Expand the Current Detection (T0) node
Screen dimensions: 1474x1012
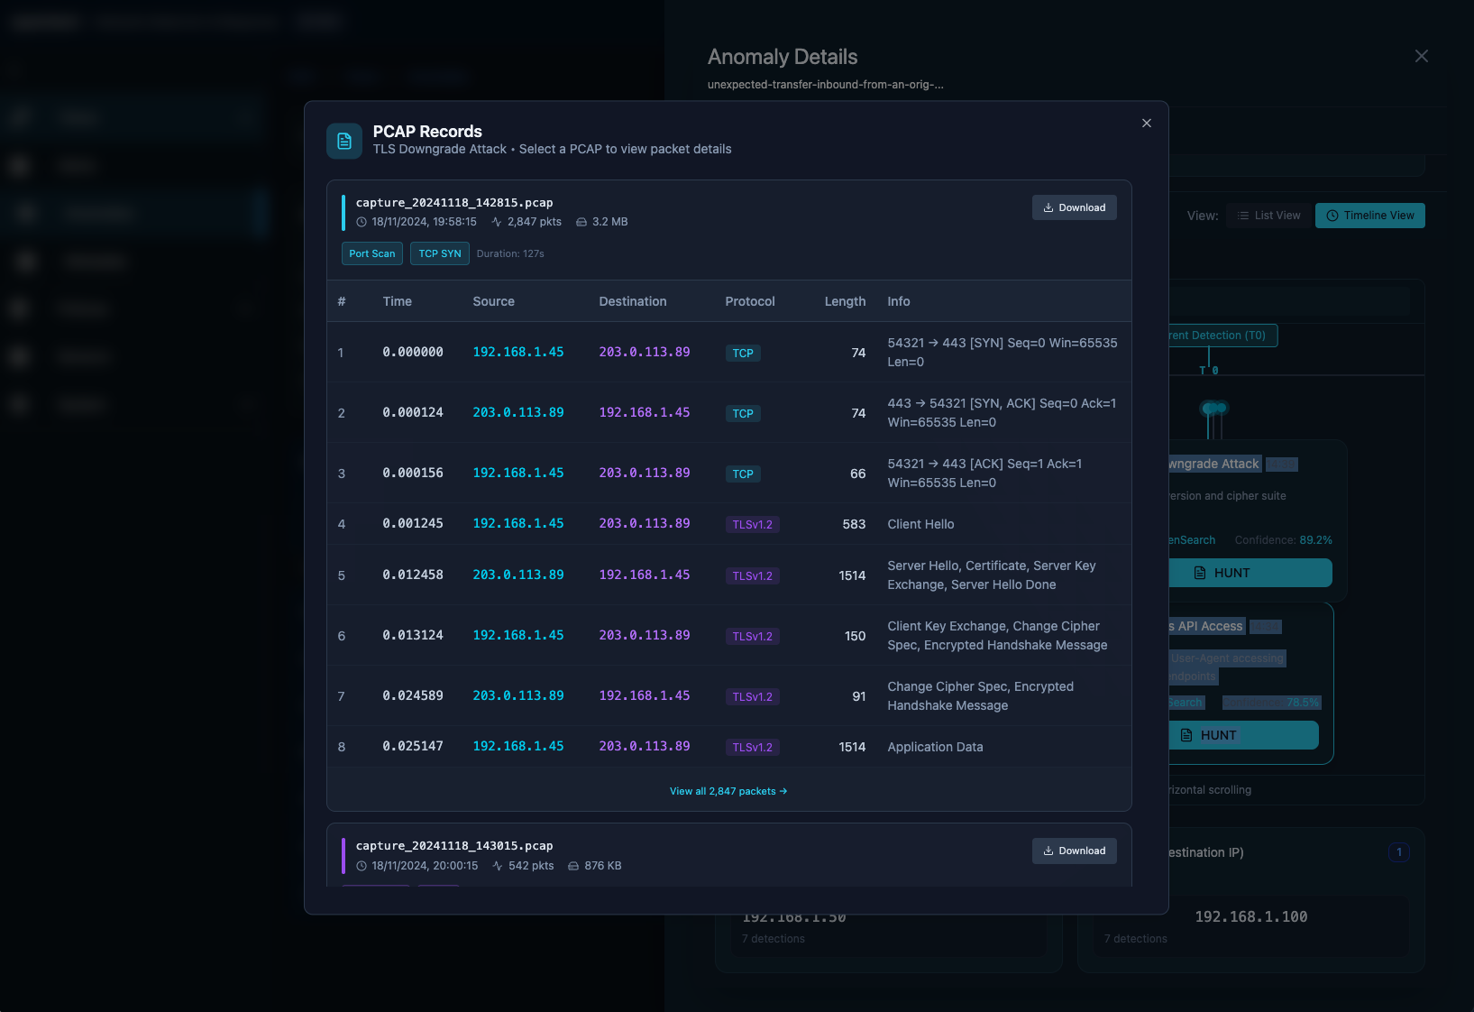(x=1217, y=336)
